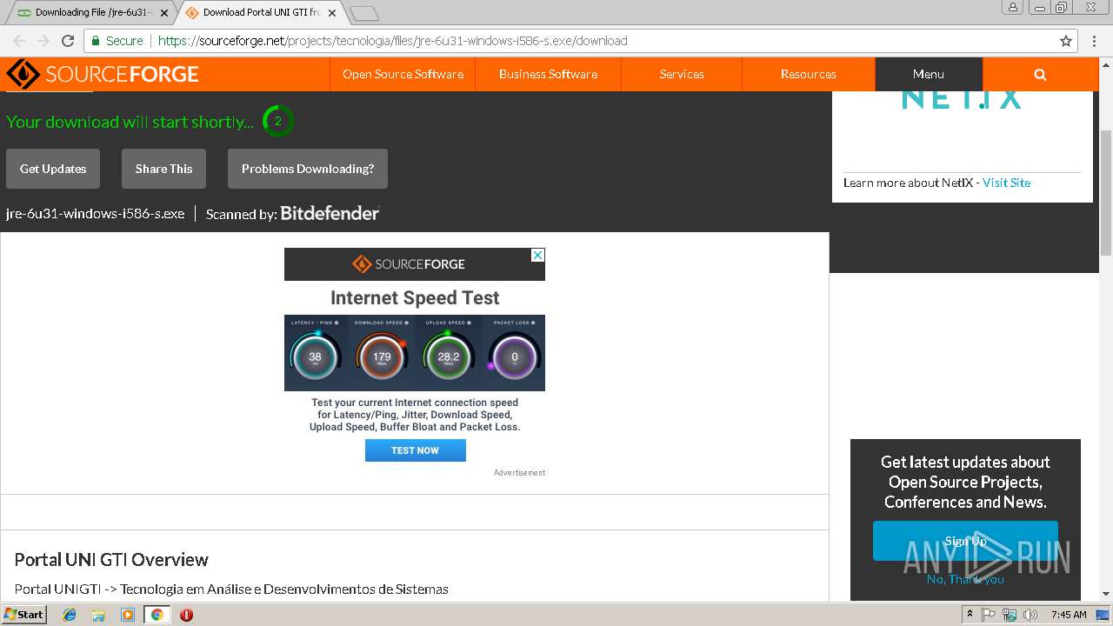Click the green Secure padlock icon
The image size is (1113, 626).
click(97, 41)
